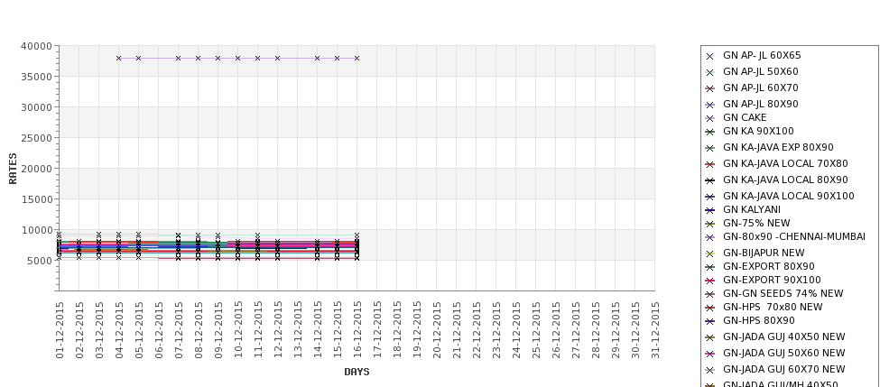Click the y-axis value 40000

pos(36,47)
